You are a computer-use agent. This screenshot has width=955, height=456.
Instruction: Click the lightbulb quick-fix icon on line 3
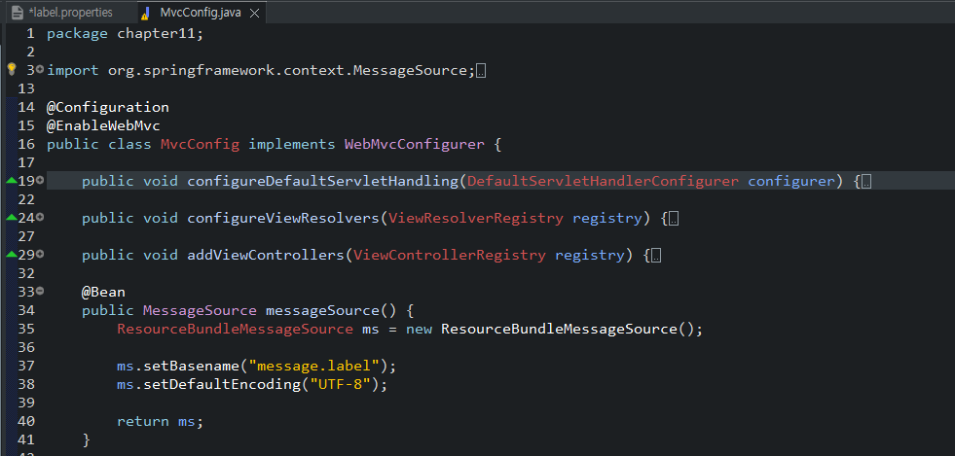tap(11, 69)
